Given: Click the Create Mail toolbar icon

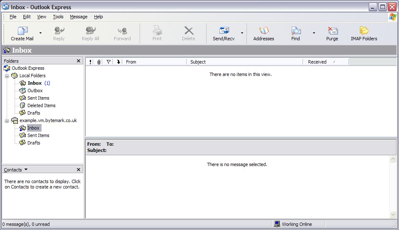Looking at the screenshot, I should [x=22, y=31].
